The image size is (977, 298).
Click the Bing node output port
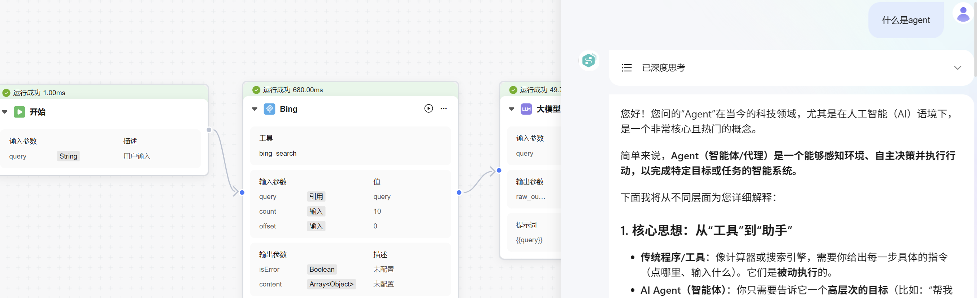tap(459, 192)
